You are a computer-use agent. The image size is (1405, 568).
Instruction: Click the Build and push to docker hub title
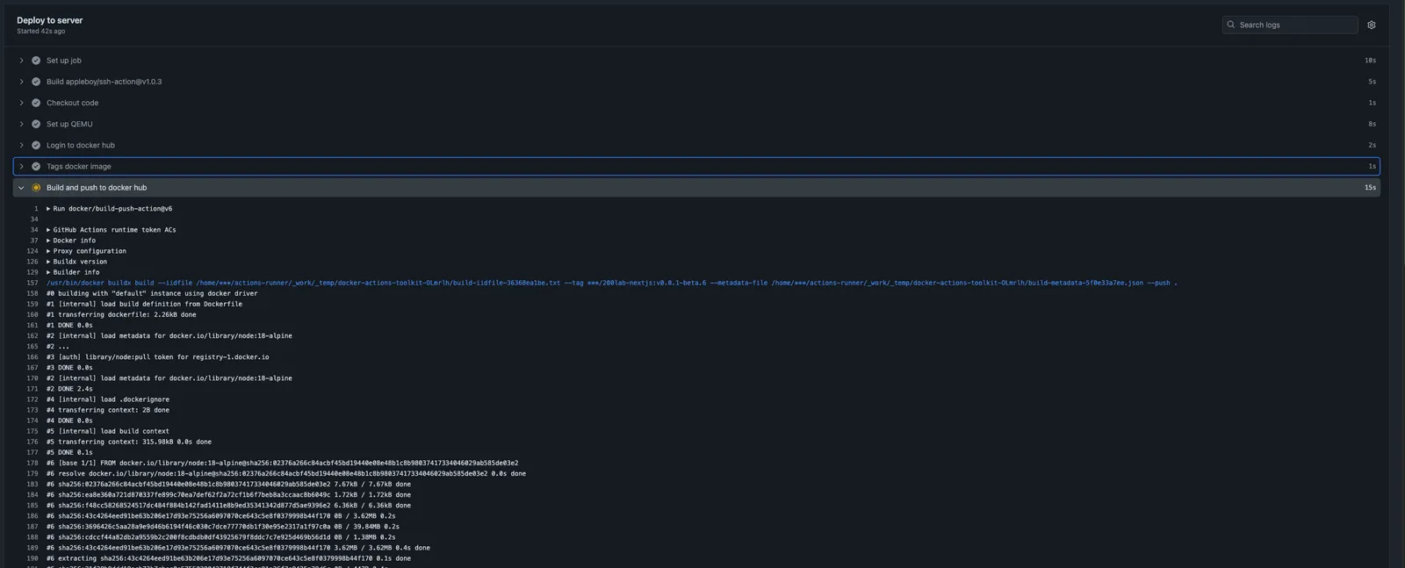(97, 187)
